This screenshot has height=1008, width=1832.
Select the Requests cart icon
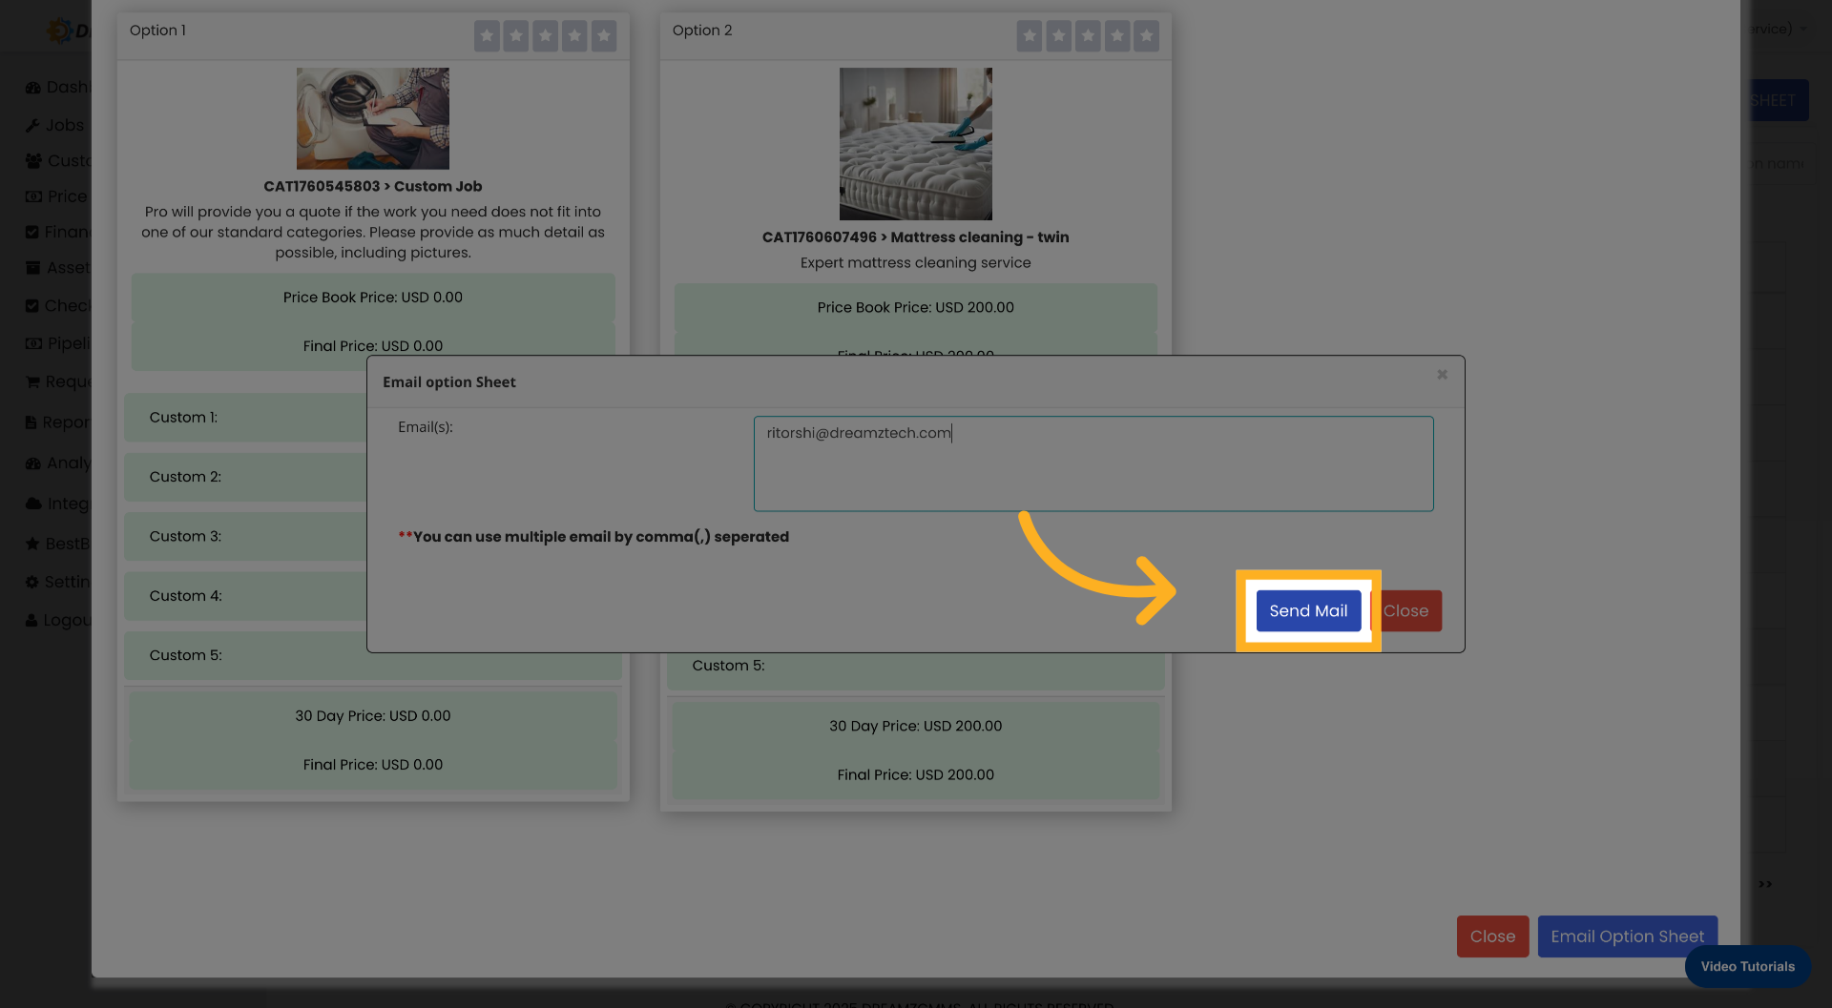33,381
